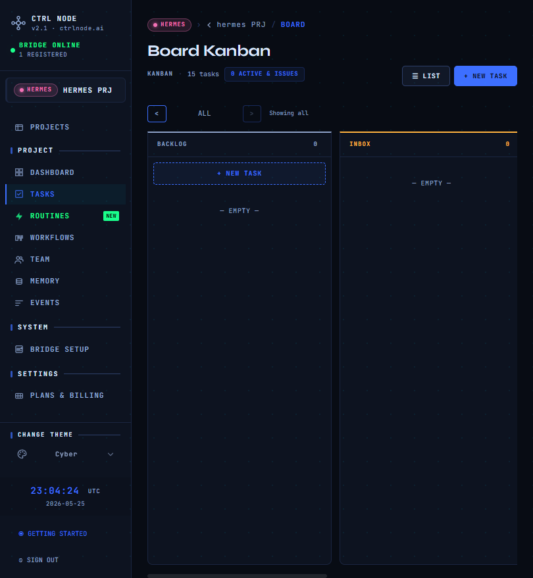The height and width of the screenshot is (578, 533).
Task: Click the horizontal scrollbar below the board
Action: tap(237, 576)
